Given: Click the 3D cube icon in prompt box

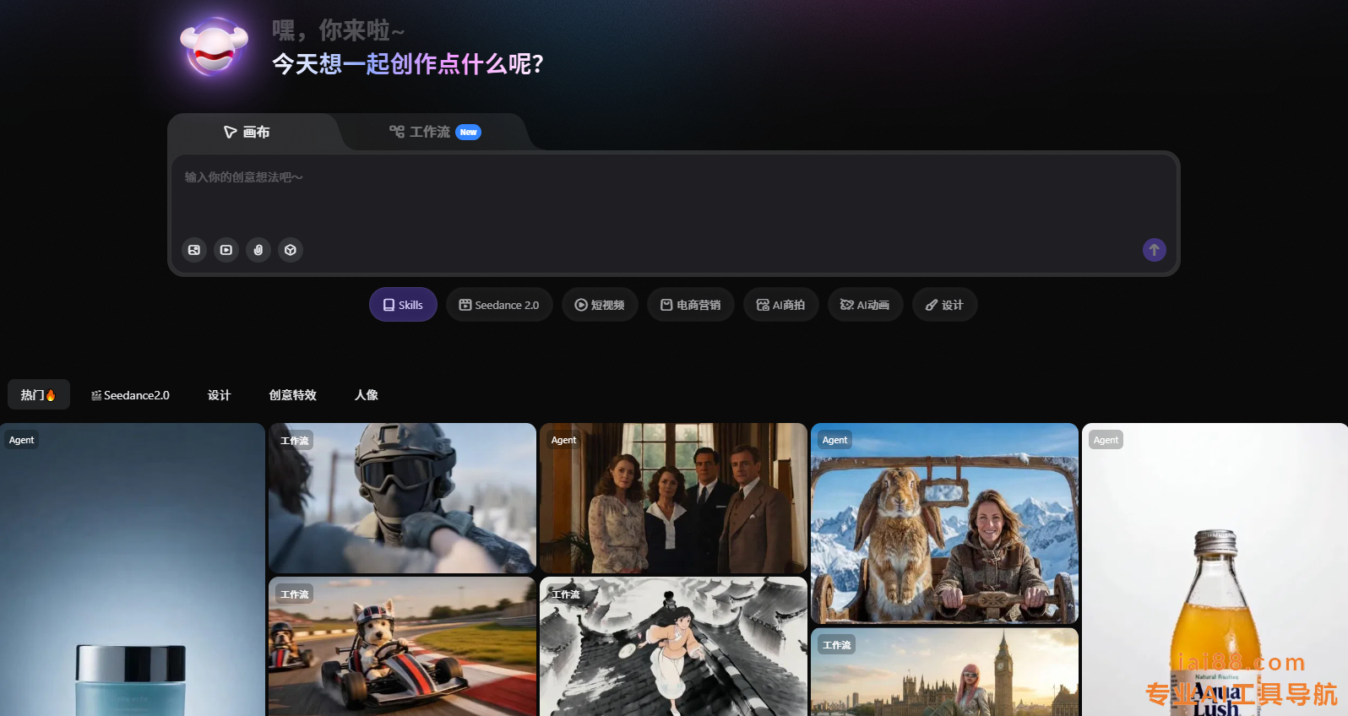Looking at the screenshot, I should (291, 250).
